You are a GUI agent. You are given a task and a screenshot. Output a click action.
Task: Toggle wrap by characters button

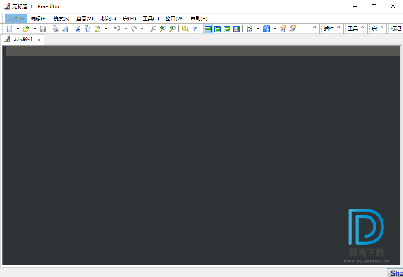click(217, 29)
